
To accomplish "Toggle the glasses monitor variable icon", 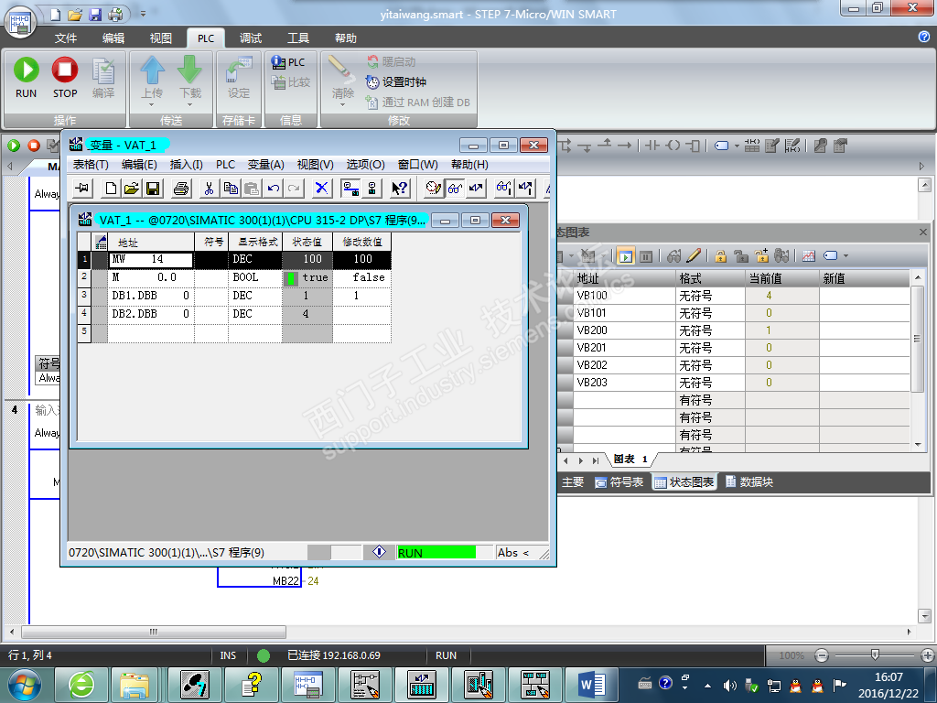I will [x=455, y=189].
